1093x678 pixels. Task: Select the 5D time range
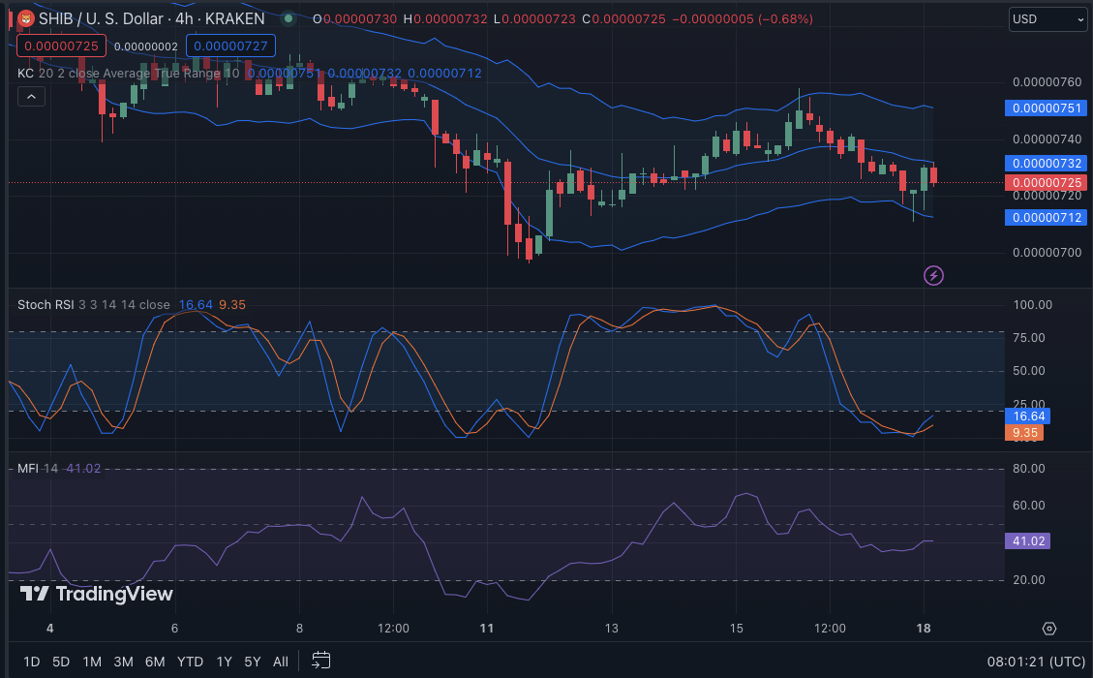point(61,662)
